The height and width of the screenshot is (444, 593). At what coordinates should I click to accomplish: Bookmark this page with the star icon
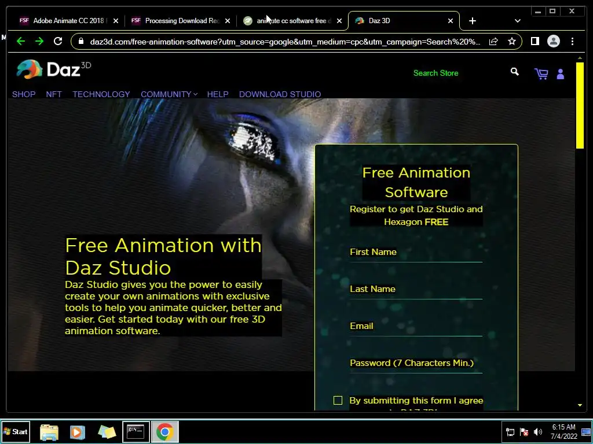tap(512, 41)
